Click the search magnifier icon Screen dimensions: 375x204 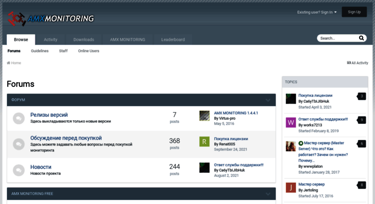click(x=361, y=38)
